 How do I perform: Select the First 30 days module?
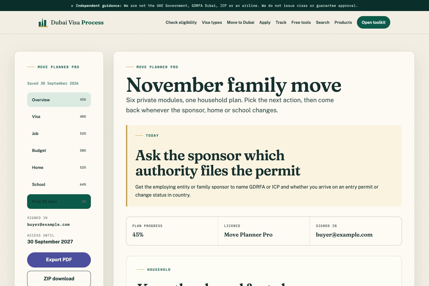[59, 201]
